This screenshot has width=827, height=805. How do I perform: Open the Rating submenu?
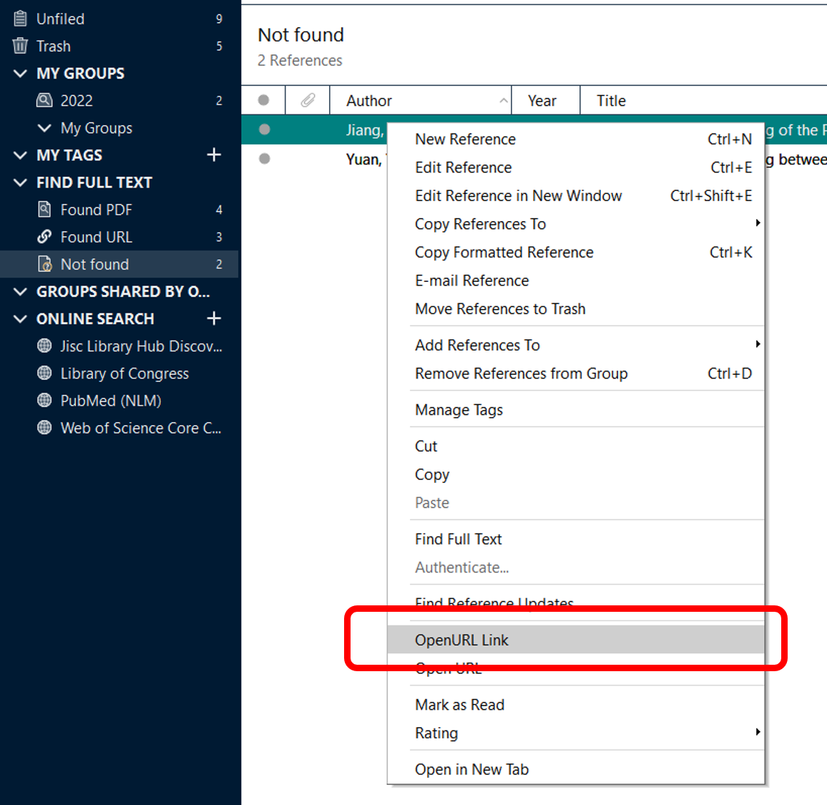[576, 733]
